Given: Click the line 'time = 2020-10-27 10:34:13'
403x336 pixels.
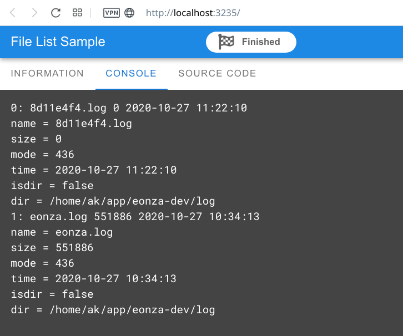Looking at the screenshot, I should point(94,279).
